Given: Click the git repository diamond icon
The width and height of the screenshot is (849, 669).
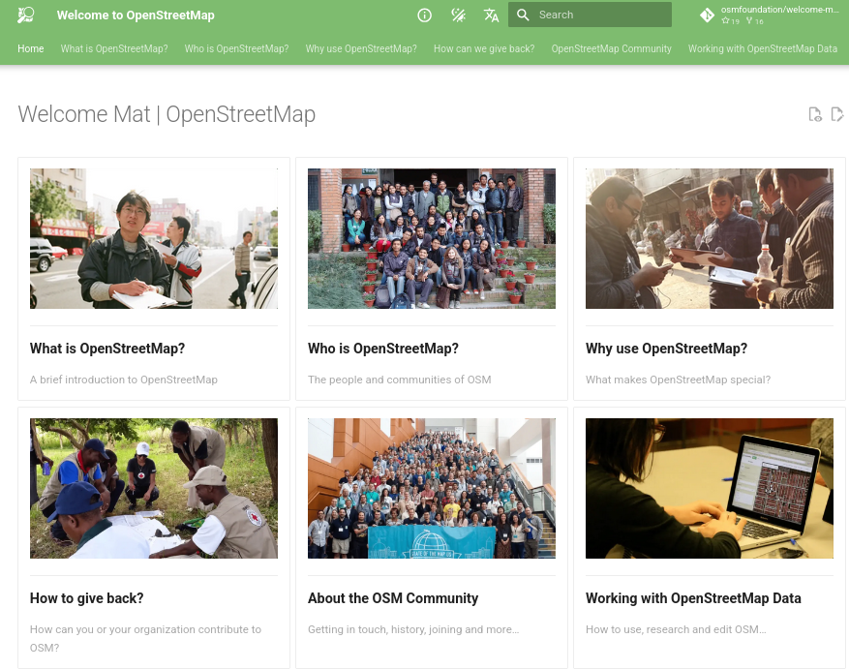Looking at the screenshot, I should (x=707, y=15).
